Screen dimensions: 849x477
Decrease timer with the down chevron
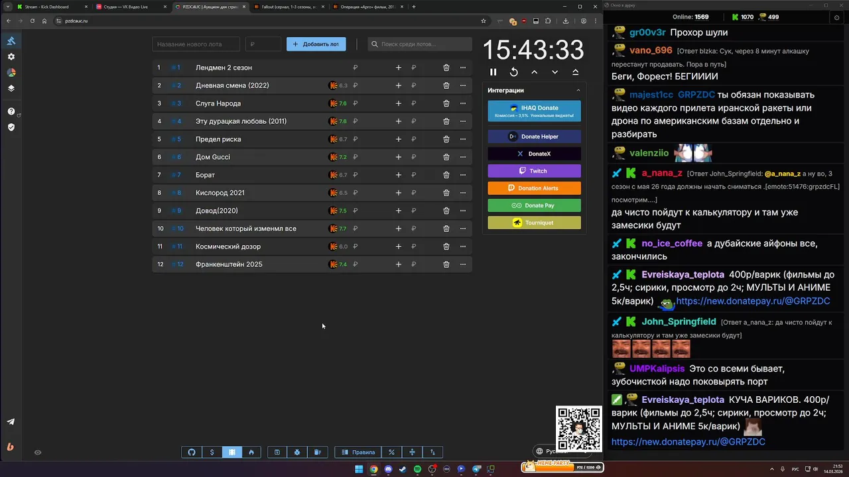point(555,72)
